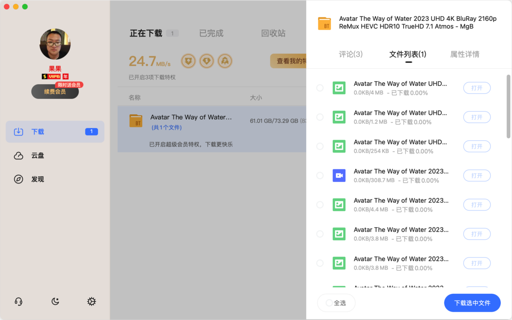Open the 评论(3) comments tab
This screenshot has height=320, width=512.
pos(351,54)
